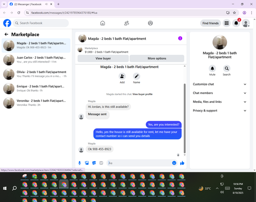256x202 pixels.
Task: Close the Messenger | Facebook tab
Action: [51, 4]
